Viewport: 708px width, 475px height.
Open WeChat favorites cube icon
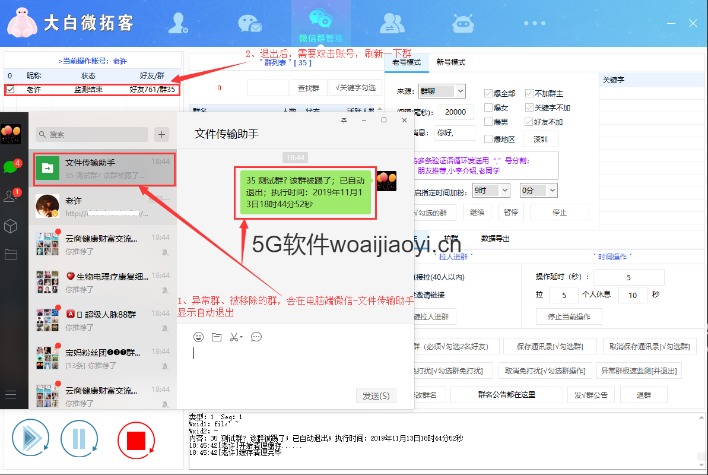tap(10, 226)
